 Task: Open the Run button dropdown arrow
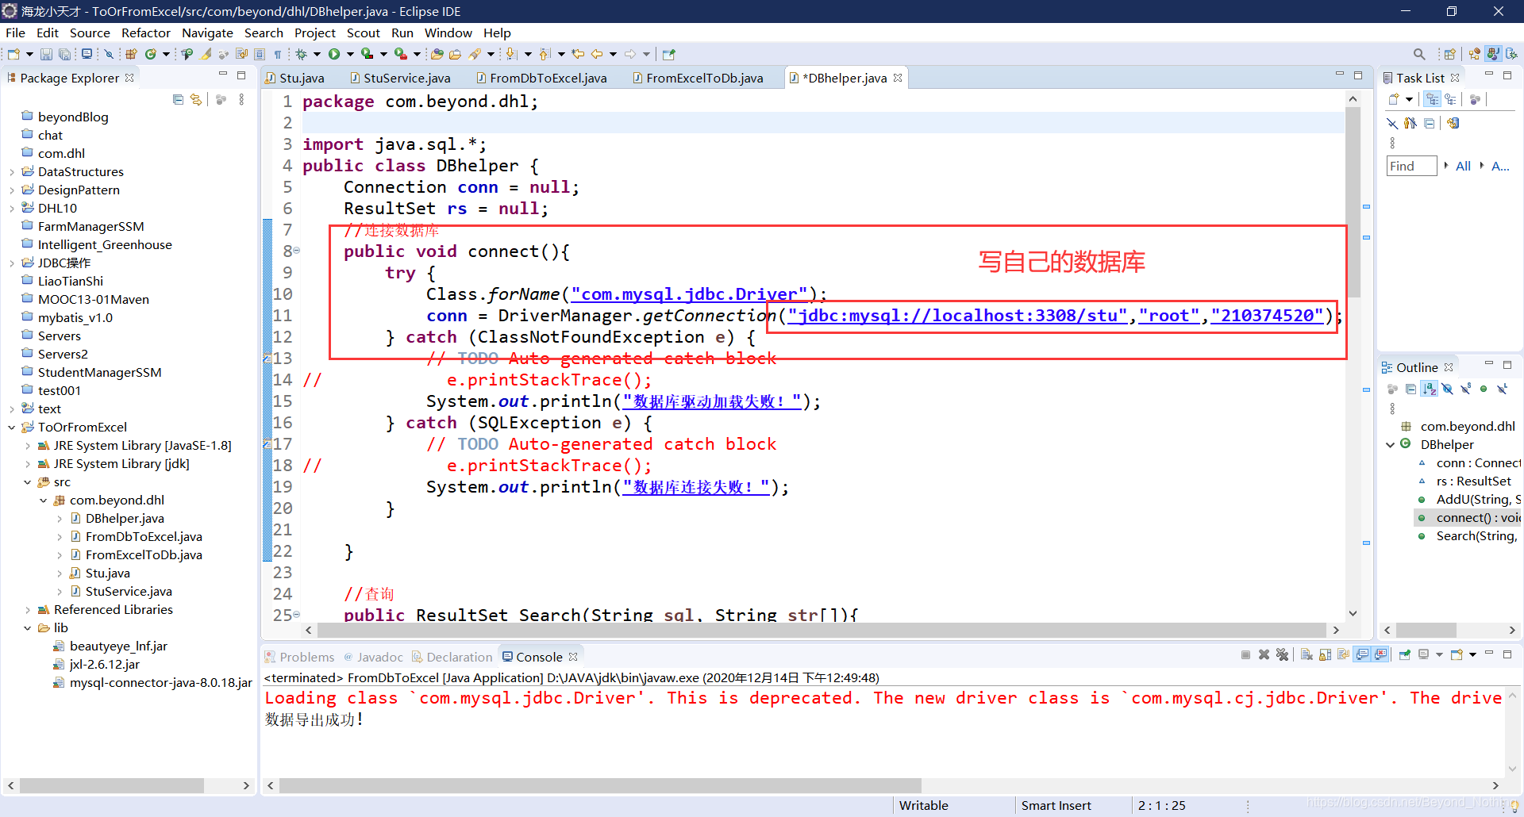click(x=350, y=54)
